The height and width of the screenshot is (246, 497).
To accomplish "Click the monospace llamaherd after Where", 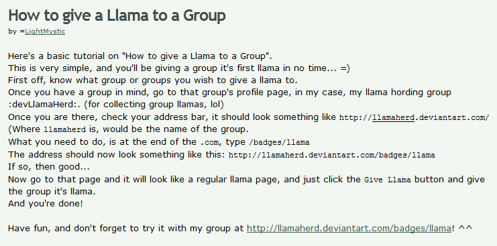I will coord(64,130).
